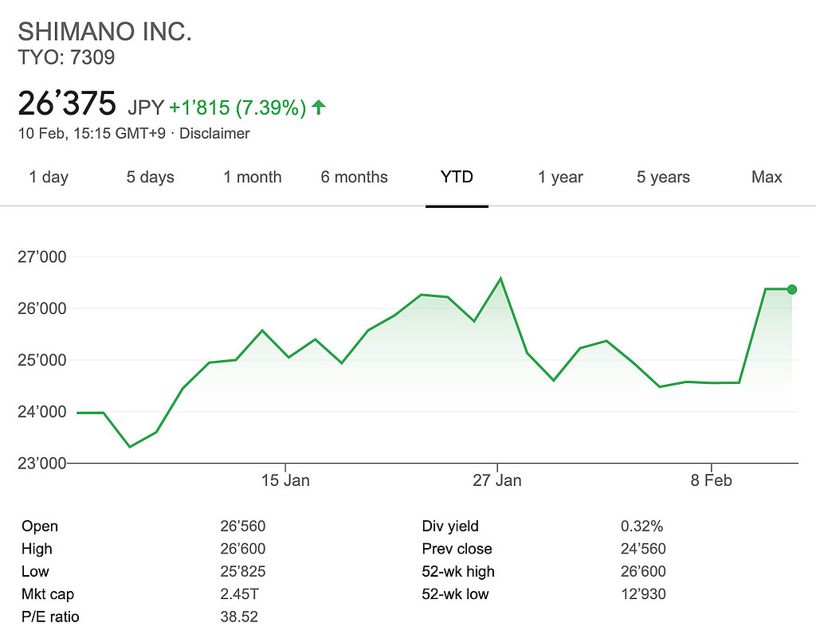Click the P/E ratio value 38.52
816x642 pixels.
[239, 617]
